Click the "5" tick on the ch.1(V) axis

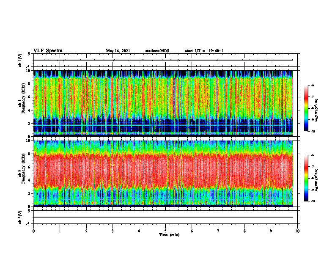coord(29,54)
